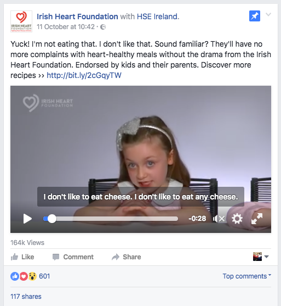Open HSE Ireland page link

click(x=158, y=16)
